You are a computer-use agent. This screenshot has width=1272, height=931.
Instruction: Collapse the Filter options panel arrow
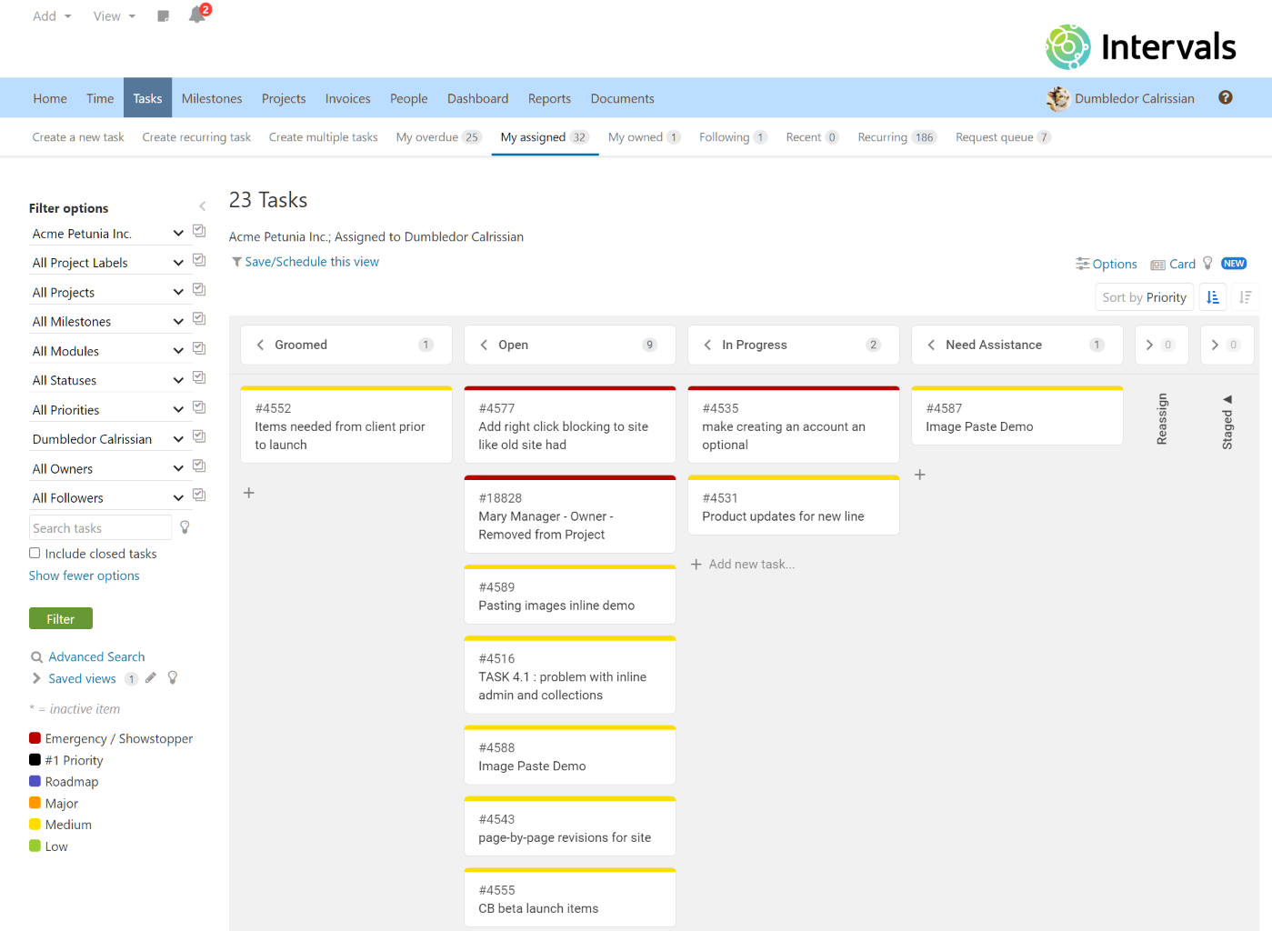coord(202,207)
